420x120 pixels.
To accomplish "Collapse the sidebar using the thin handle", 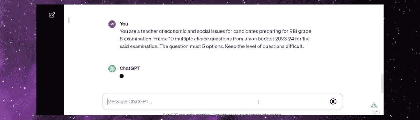I will tap(69, 20).
